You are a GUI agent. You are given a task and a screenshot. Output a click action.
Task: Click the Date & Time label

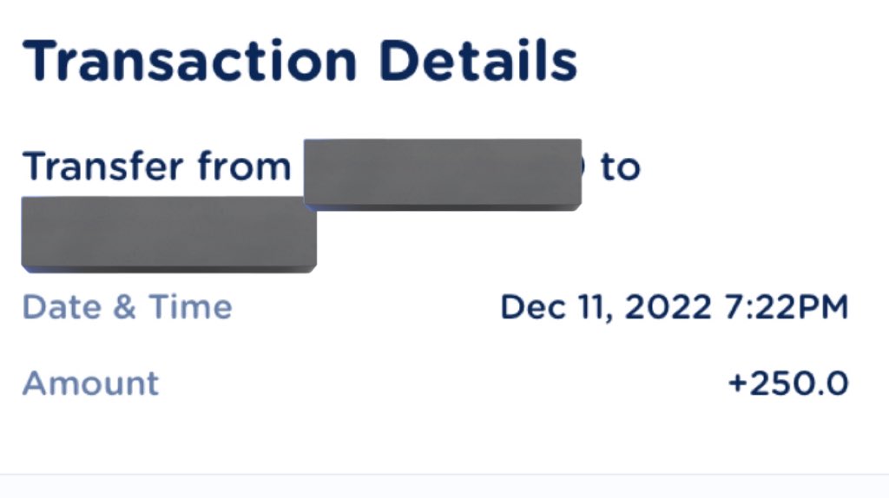pyautogui.click(x=127, y=307)
